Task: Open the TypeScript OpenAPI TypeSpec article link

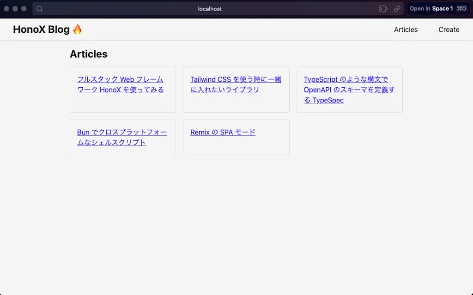Action: [x=349, y=90]
